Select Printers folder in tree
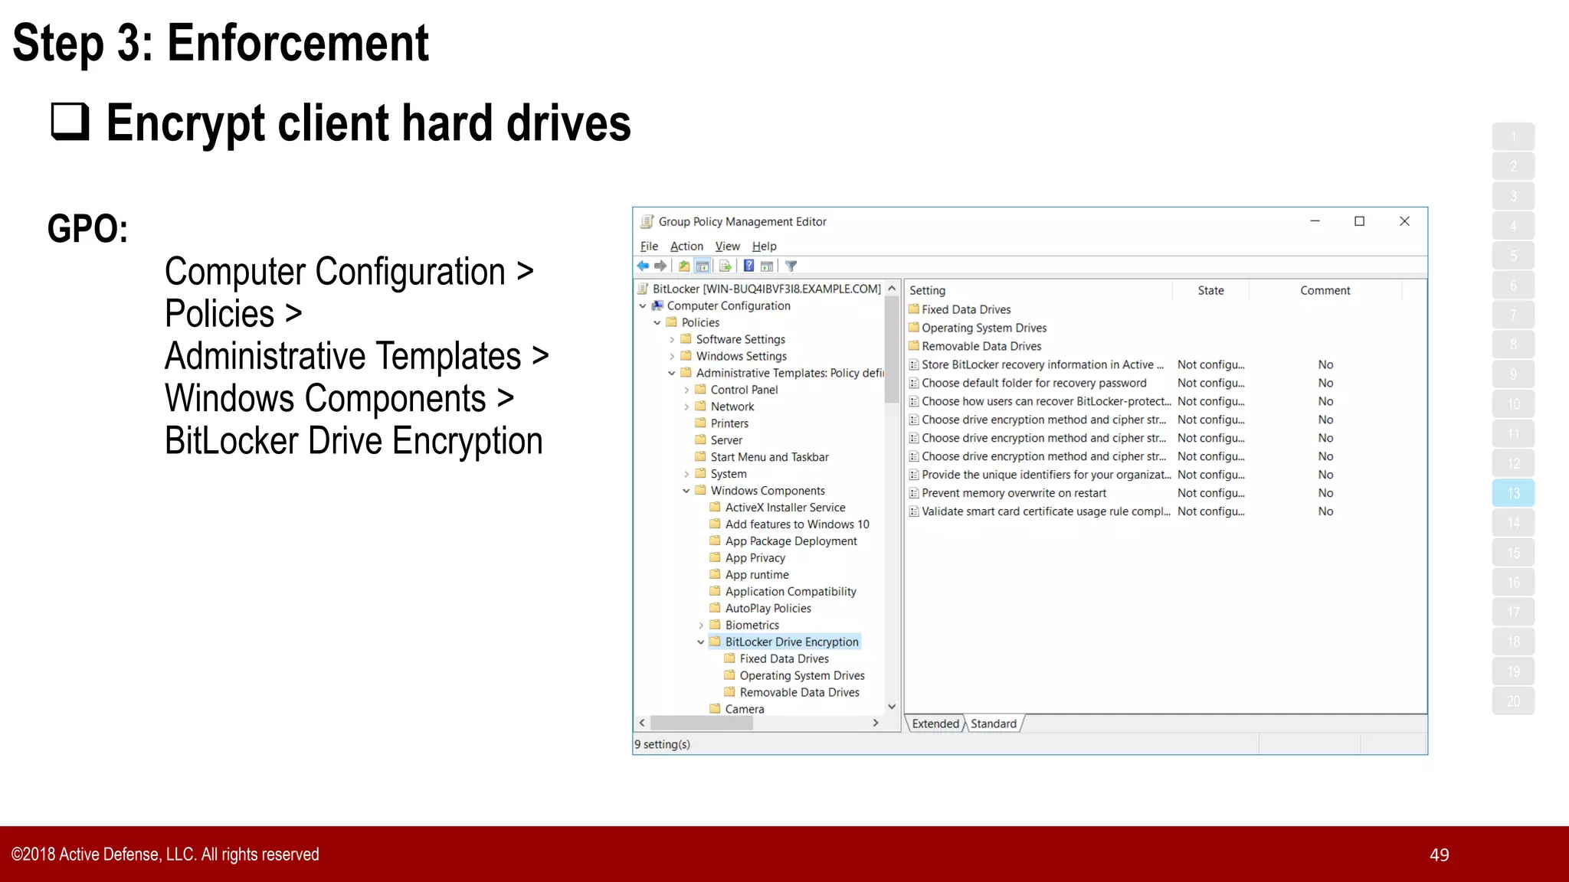Image resolution: width=1569 pixels, height=882 pixels. [x=729, y=423]
